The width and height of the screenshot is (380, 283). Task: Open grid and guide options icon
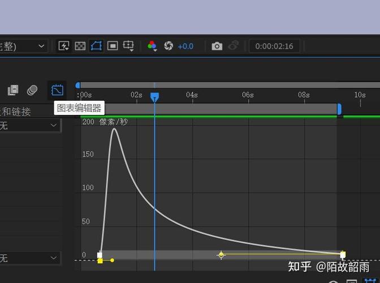(128, 46)
